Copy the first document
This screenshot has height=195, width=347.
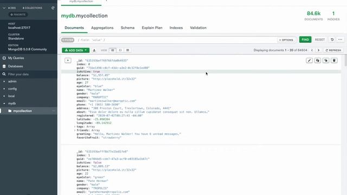pos(318,60)
